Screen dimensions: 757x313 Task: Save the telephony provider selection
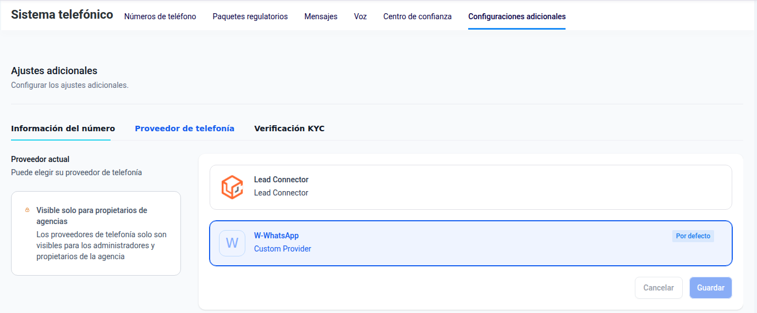[x=711, y=288]
